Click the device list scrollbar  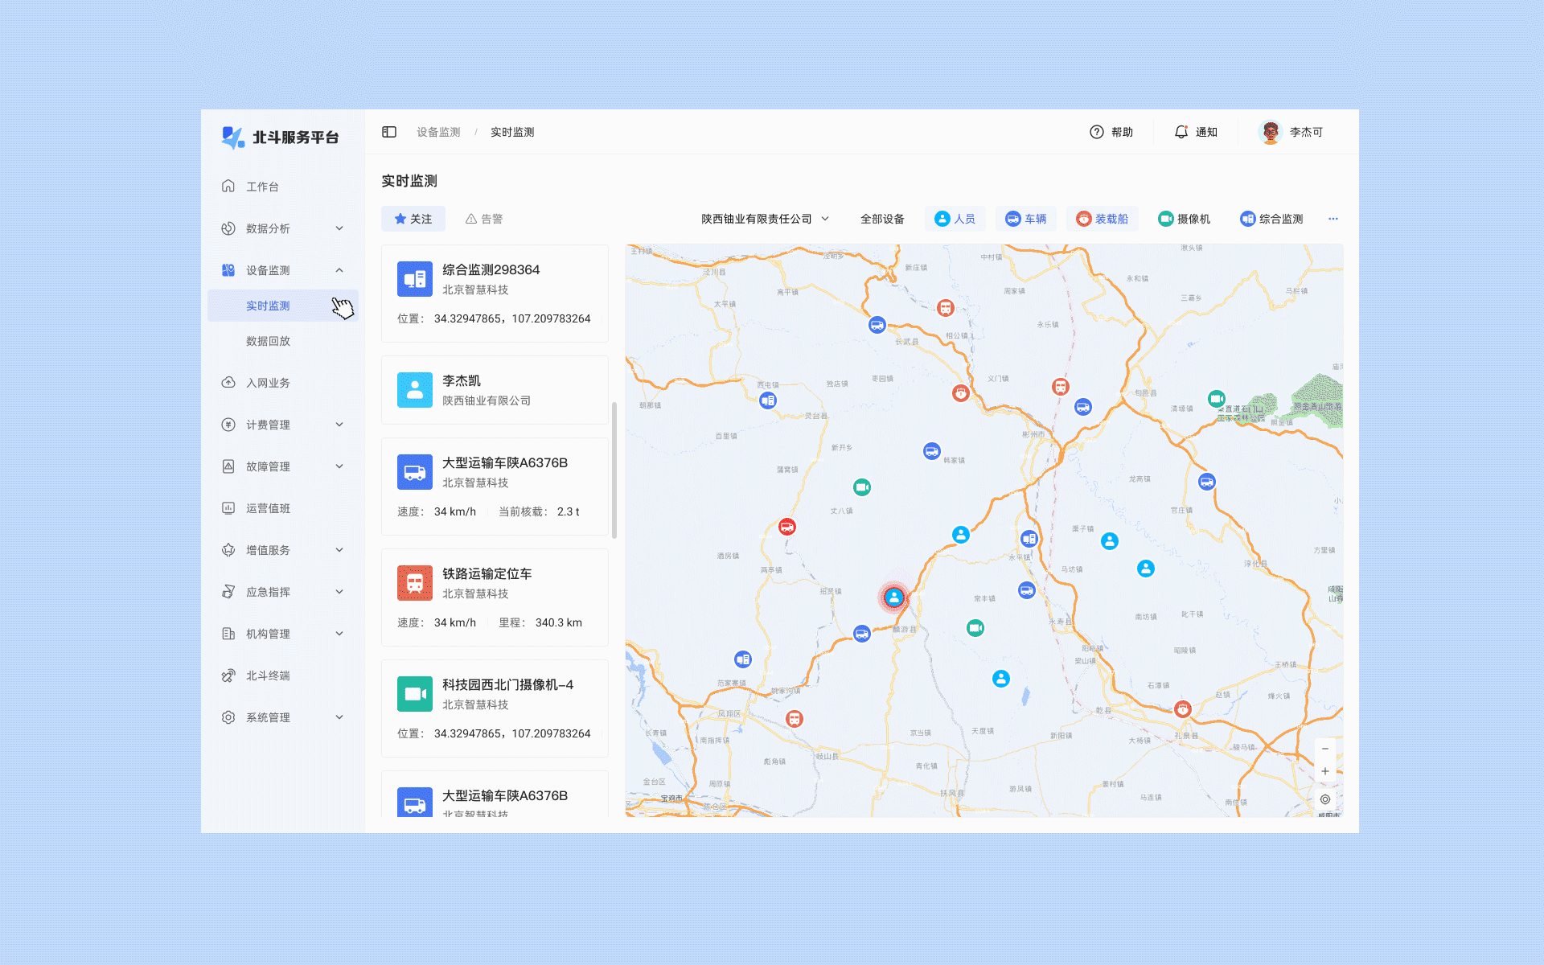pyautogui.click(x=614, y=470)
